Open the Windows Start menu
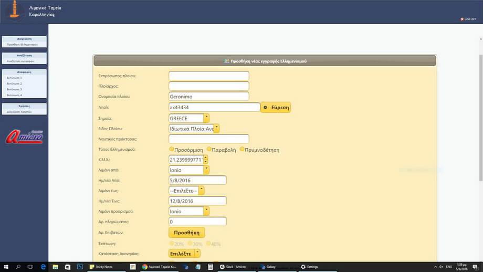This screenshot has height=272, width=483. (x=5, y=267)
